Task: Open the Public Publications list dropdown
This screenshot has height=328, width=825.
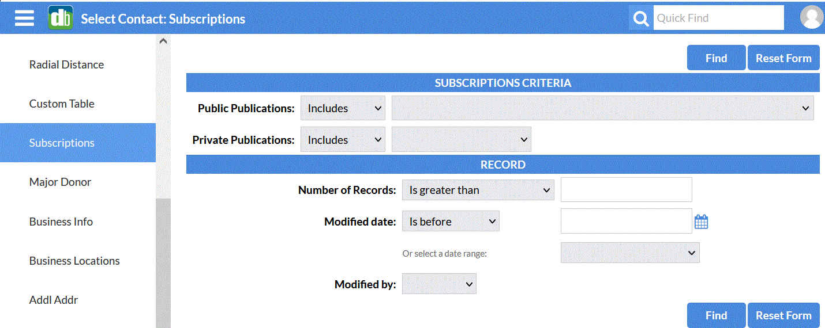Action: [x=602, y=108]
